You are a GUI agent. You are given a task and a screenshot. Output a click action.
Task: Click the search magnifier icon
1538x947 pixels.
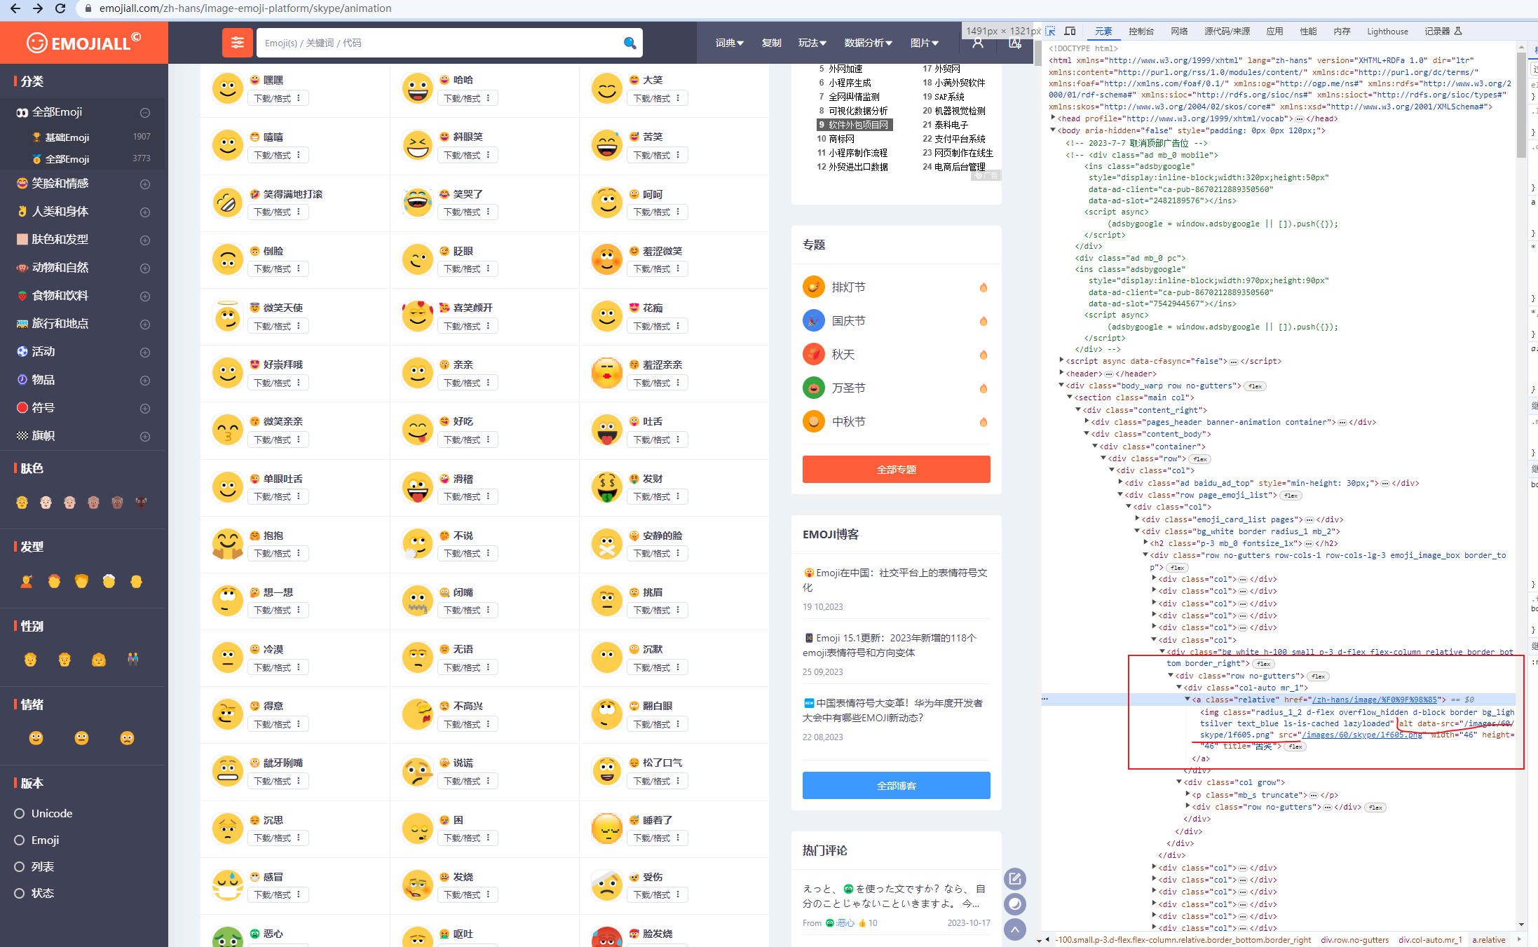point(630,43)
